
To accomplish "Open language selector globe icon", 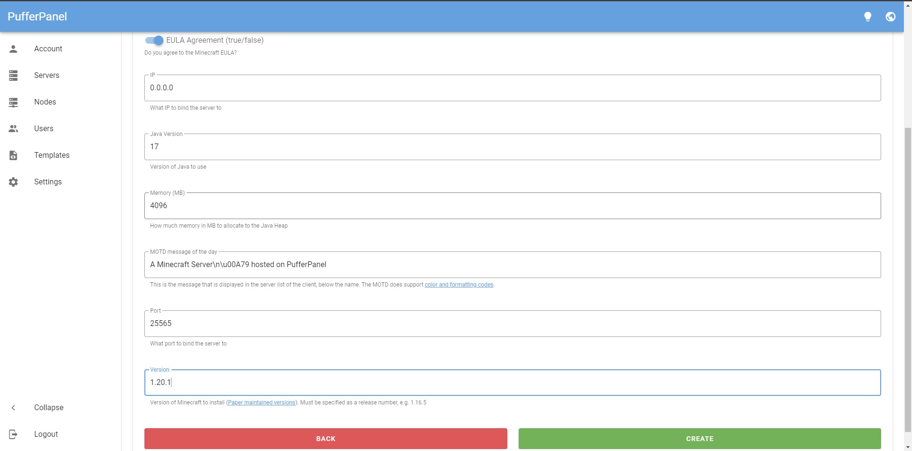I will pos(891,17).
